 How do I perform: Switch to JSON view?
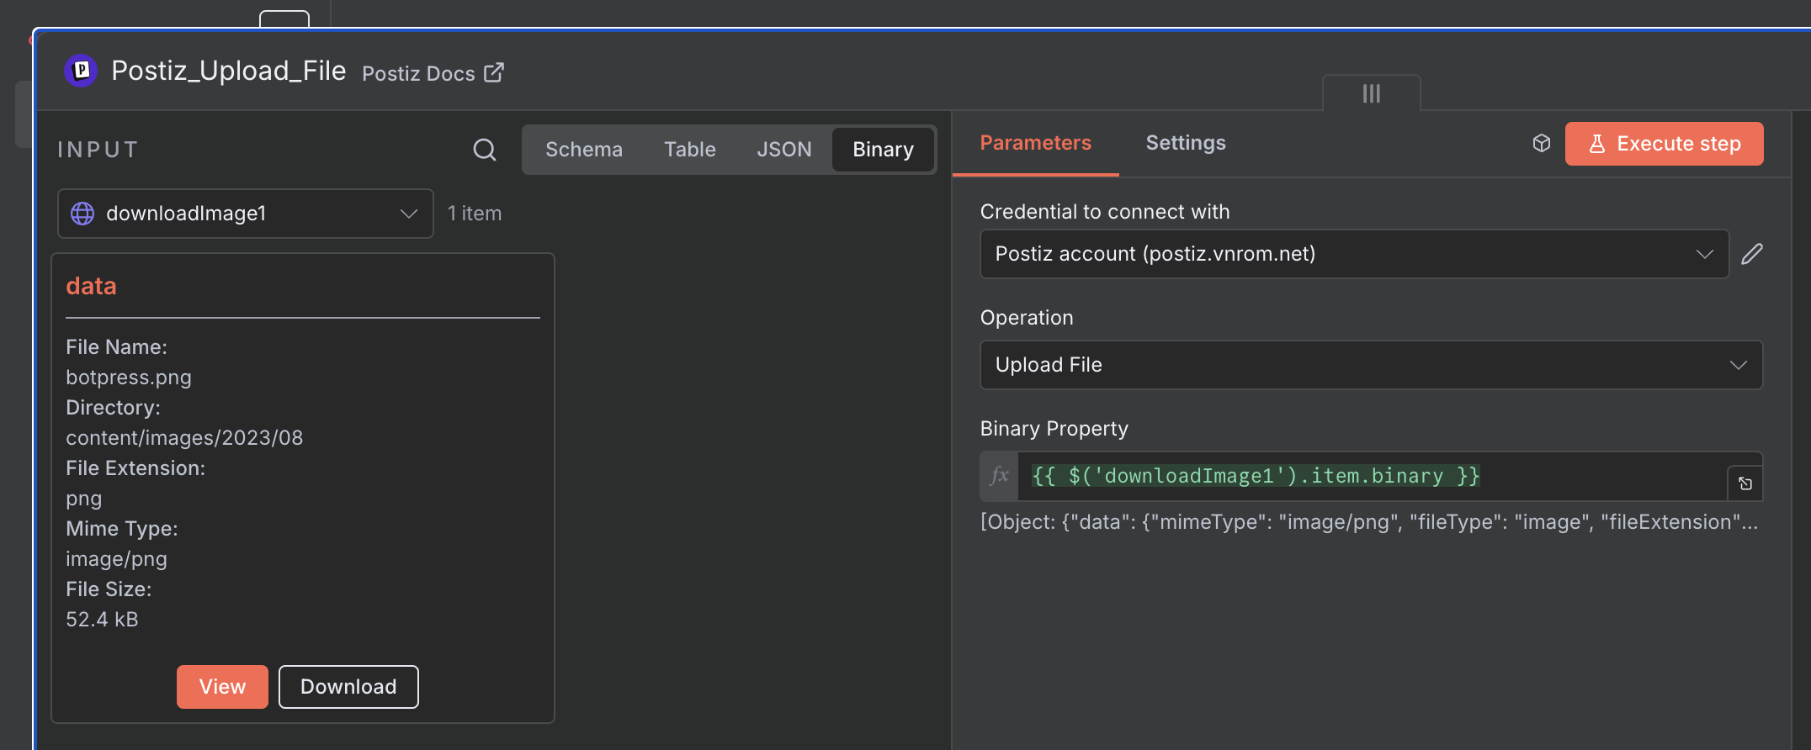coord(783,150)
